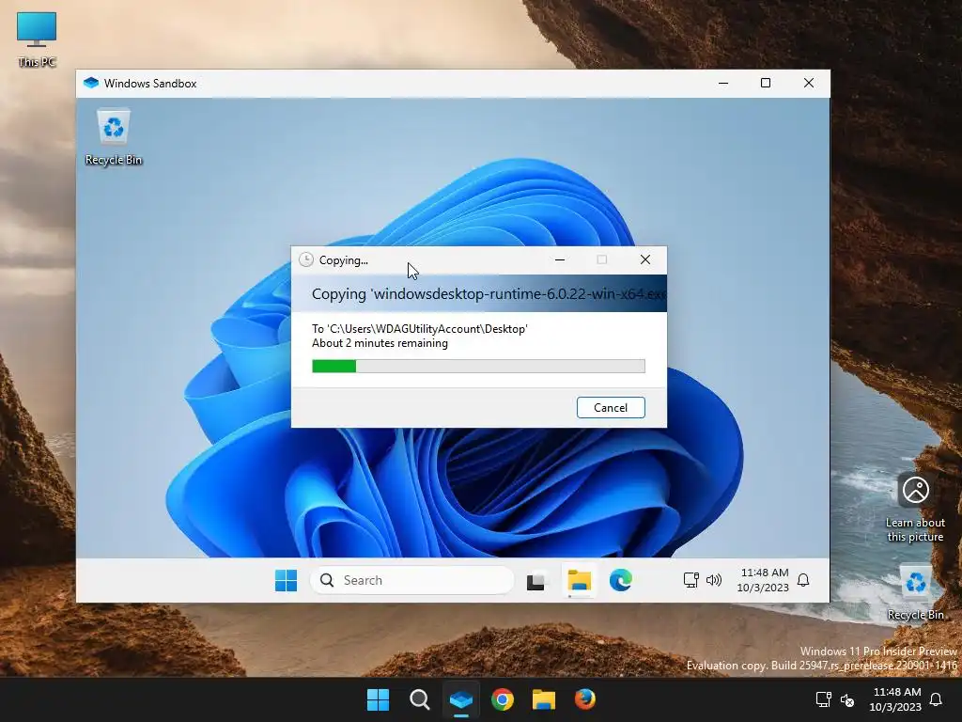
Task: Click the copying filename header text
Action: [x=489, y=294]
